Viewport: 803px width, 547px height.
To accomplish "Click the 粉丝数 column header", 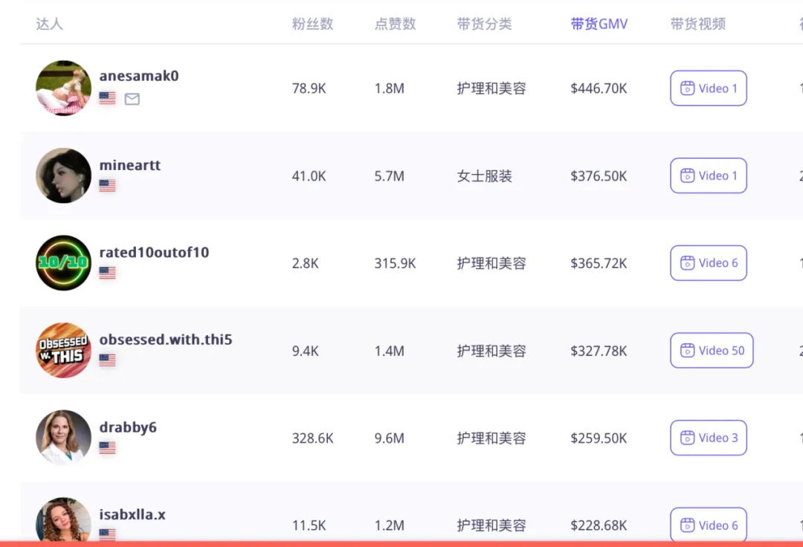I will pos(312,24).
